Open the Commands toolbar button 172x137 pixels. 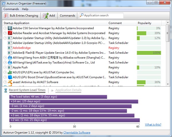click(x=67, y=16)
